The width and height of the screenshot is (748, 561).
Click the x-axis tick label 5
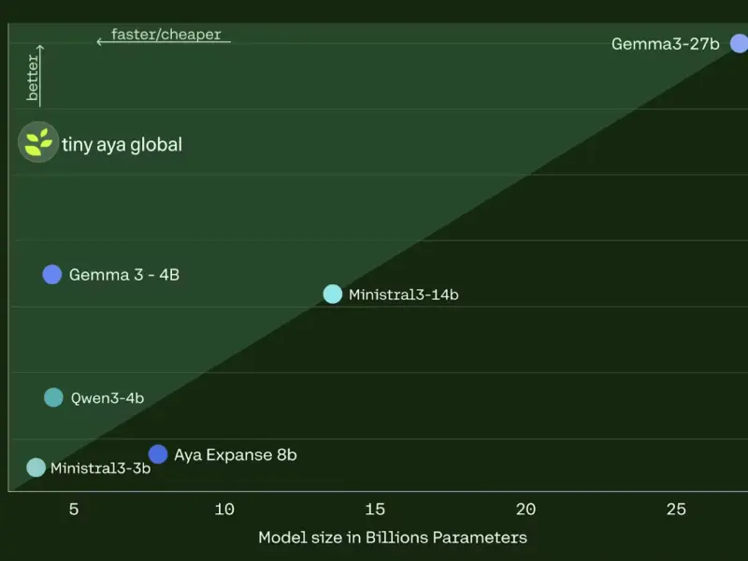(74, 510)
